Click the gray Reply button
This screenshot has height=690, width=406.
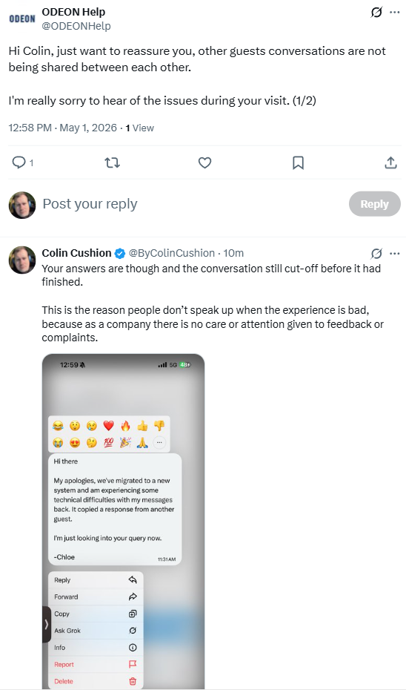tap(374, 204)
